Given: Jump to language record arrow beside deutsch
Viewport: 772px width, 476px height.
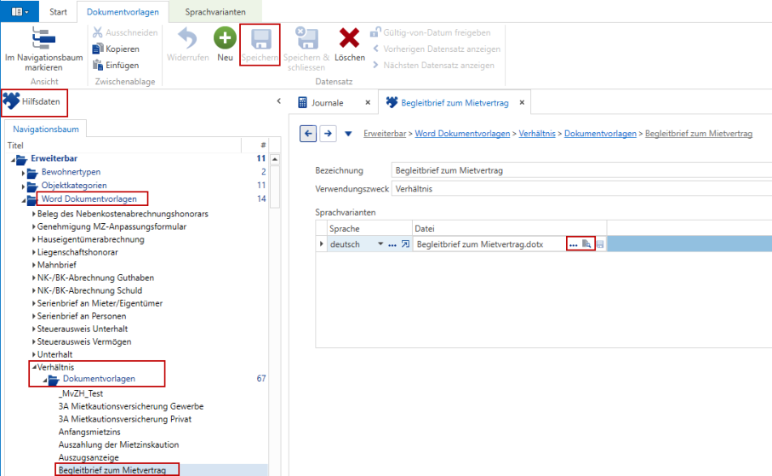Looking at the screenshot, I should pos(405,244).
